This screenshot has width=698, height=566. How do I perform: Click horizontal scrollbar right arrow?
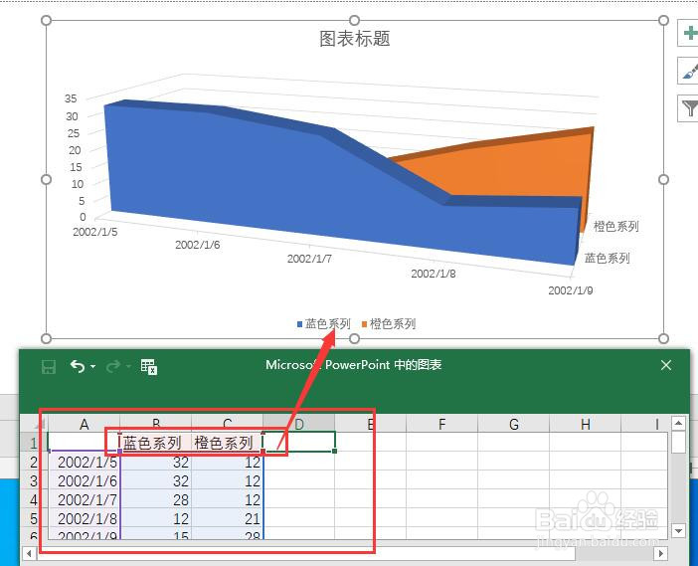click(x=660, y=553)
